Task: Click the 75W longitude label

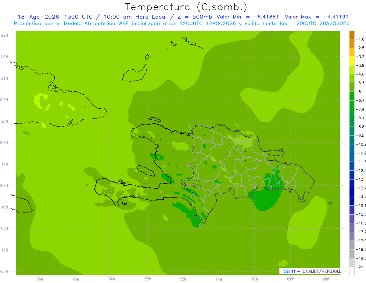Action: (76, 279)
